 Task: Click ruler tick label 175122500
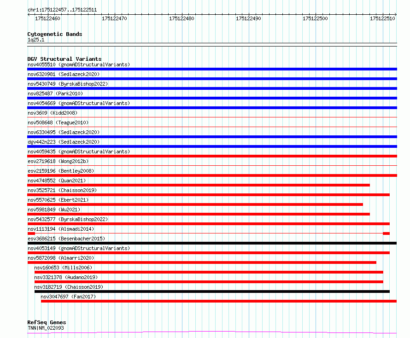coord(315,18)
